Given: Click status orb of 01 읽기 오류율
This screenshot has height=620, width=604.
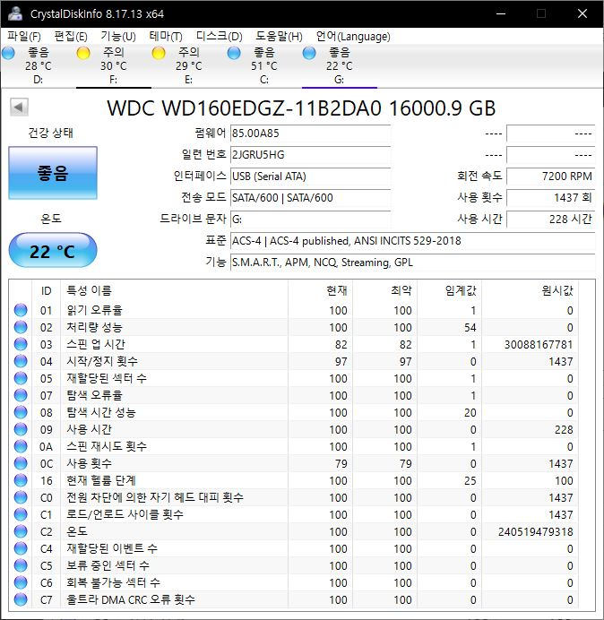Looking at the screenshot, I should click(x=21, y=310).
